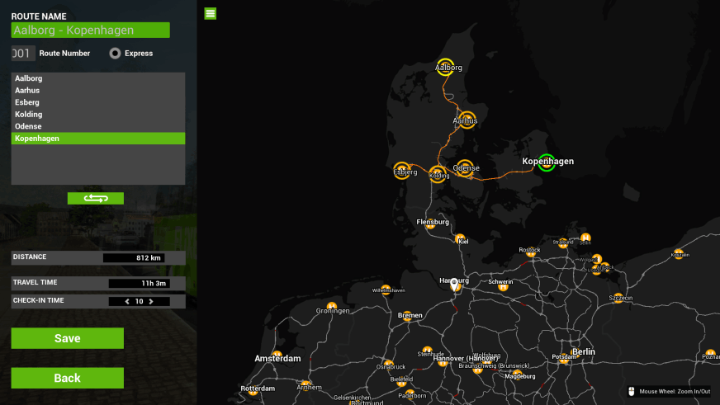Click the mouse wheel zoom hint icon

(632, 391)
